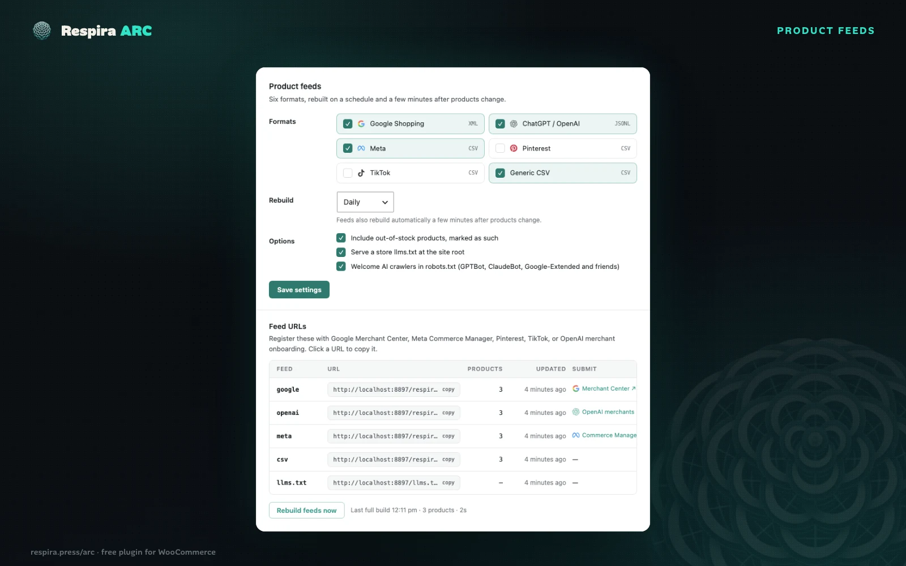Click the 'Product feeds' card heading
The image size is (906, 566).
pos(295,87)
